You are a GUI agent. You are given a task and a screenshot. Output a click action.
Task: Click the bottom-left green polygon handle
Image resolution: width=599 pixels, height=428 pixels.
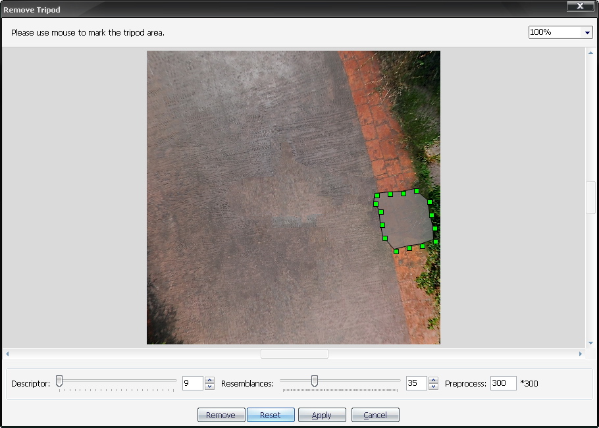[396, 252]
